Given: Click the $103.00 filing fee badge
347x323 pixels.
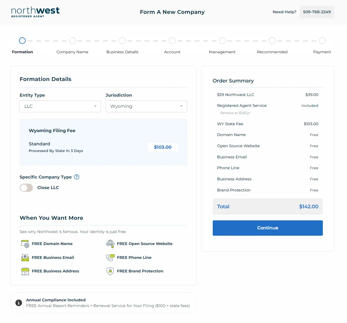Looking at the screenshot, I should [x=163, y=147].
